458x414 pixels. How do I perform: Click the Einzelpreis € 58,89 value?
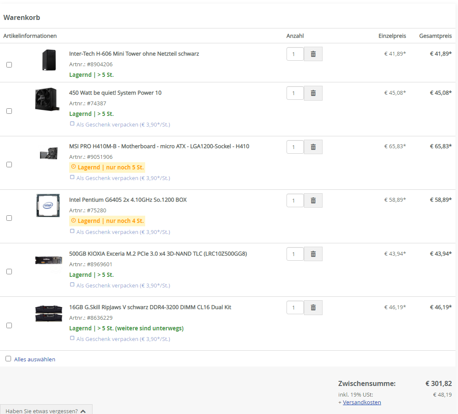click(x=395, y=200)
